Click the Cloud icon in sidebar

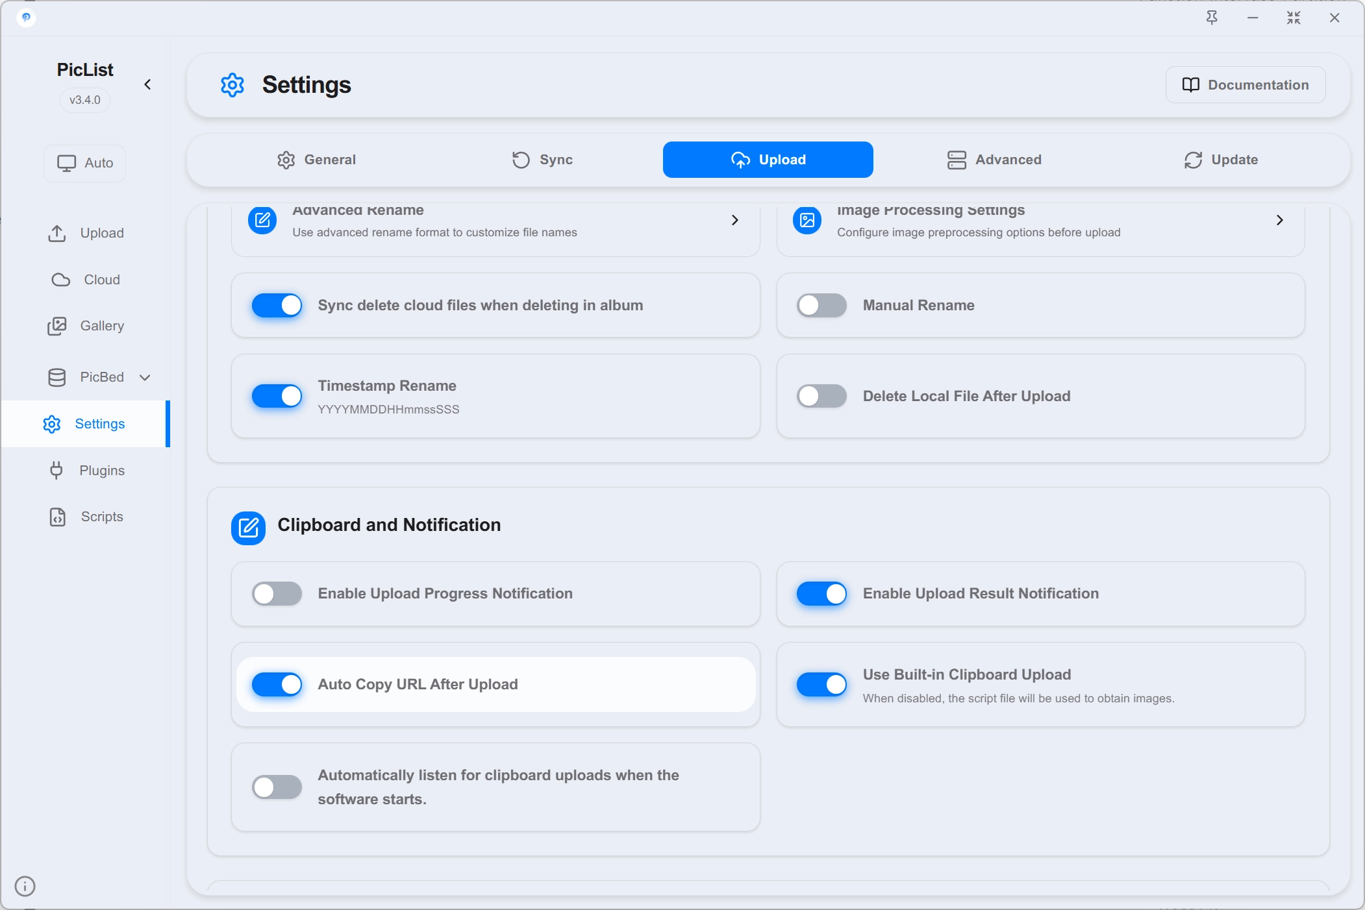pos(61,280)
